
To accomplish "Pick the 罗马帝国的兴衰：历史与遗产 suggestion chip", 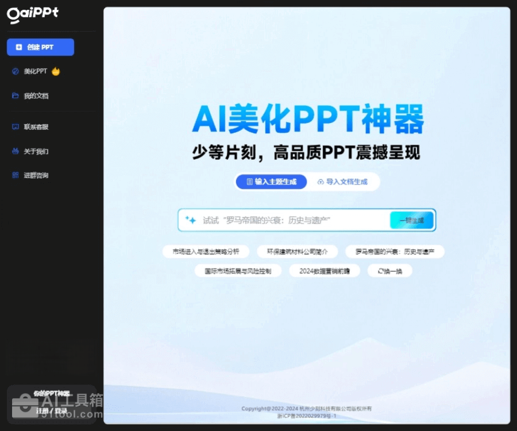I will 395,252.
